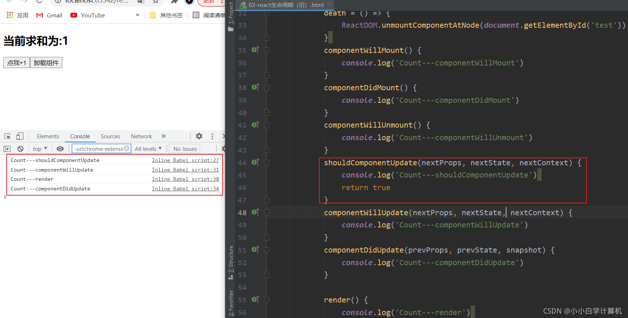The height and width of the screenshot is (318, 628).
Task: Click override marker beside componentWillUpdate line 48
Action: pyautogui.click(x=255, y=212)
